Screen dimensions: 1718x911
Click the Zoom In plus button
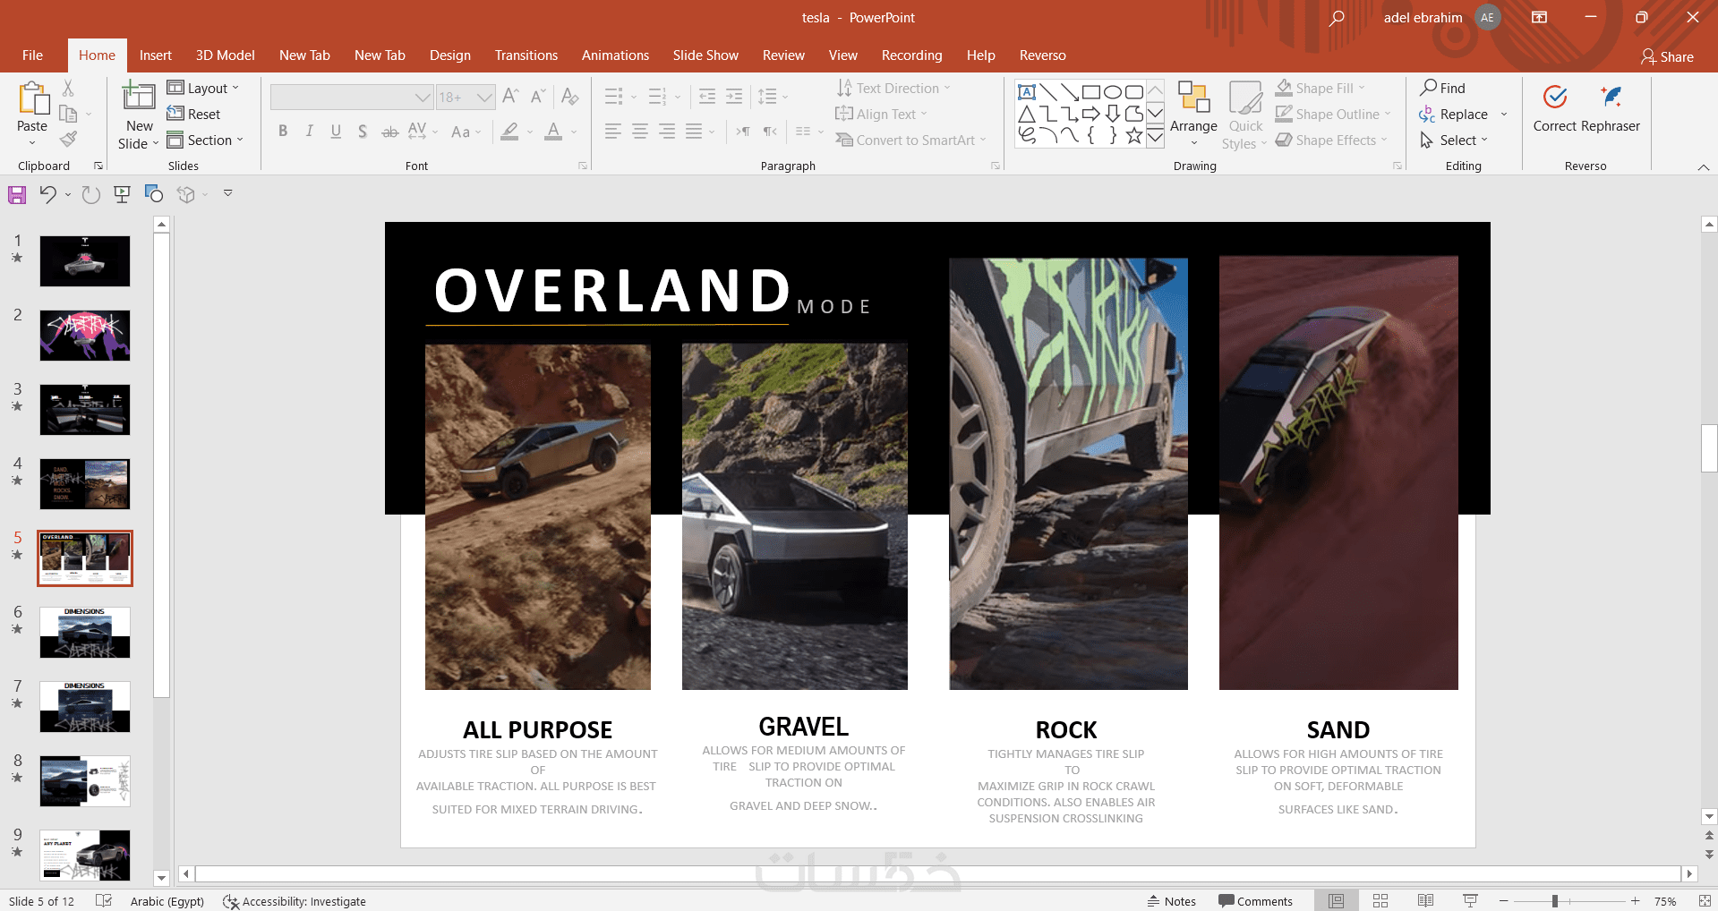(1635, 901)
